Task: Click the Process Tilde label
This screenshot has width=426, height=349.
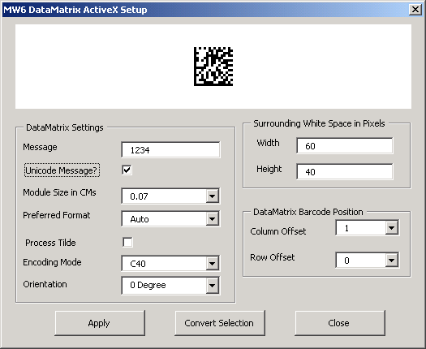Action: [x=50, y=243]
